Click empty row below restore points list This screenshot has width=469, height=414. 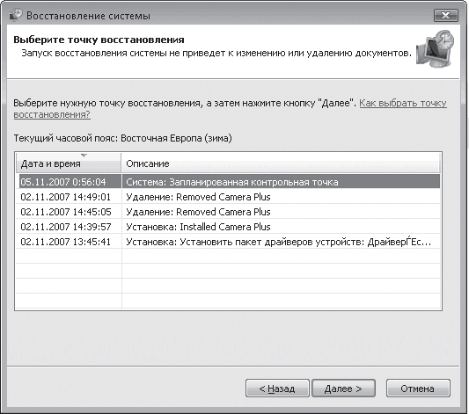pyautogui.click(x=228, y=256)
